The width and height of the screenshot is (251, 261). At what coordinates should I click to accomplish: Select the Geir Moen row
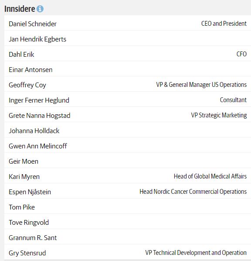point(128,161)
